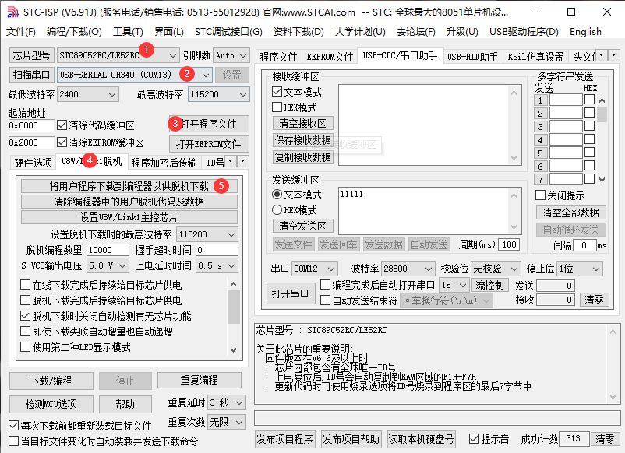The image size is (625, 453).
Task: Click up arrow of multi-string send list
Action: [x=602, y=100]
